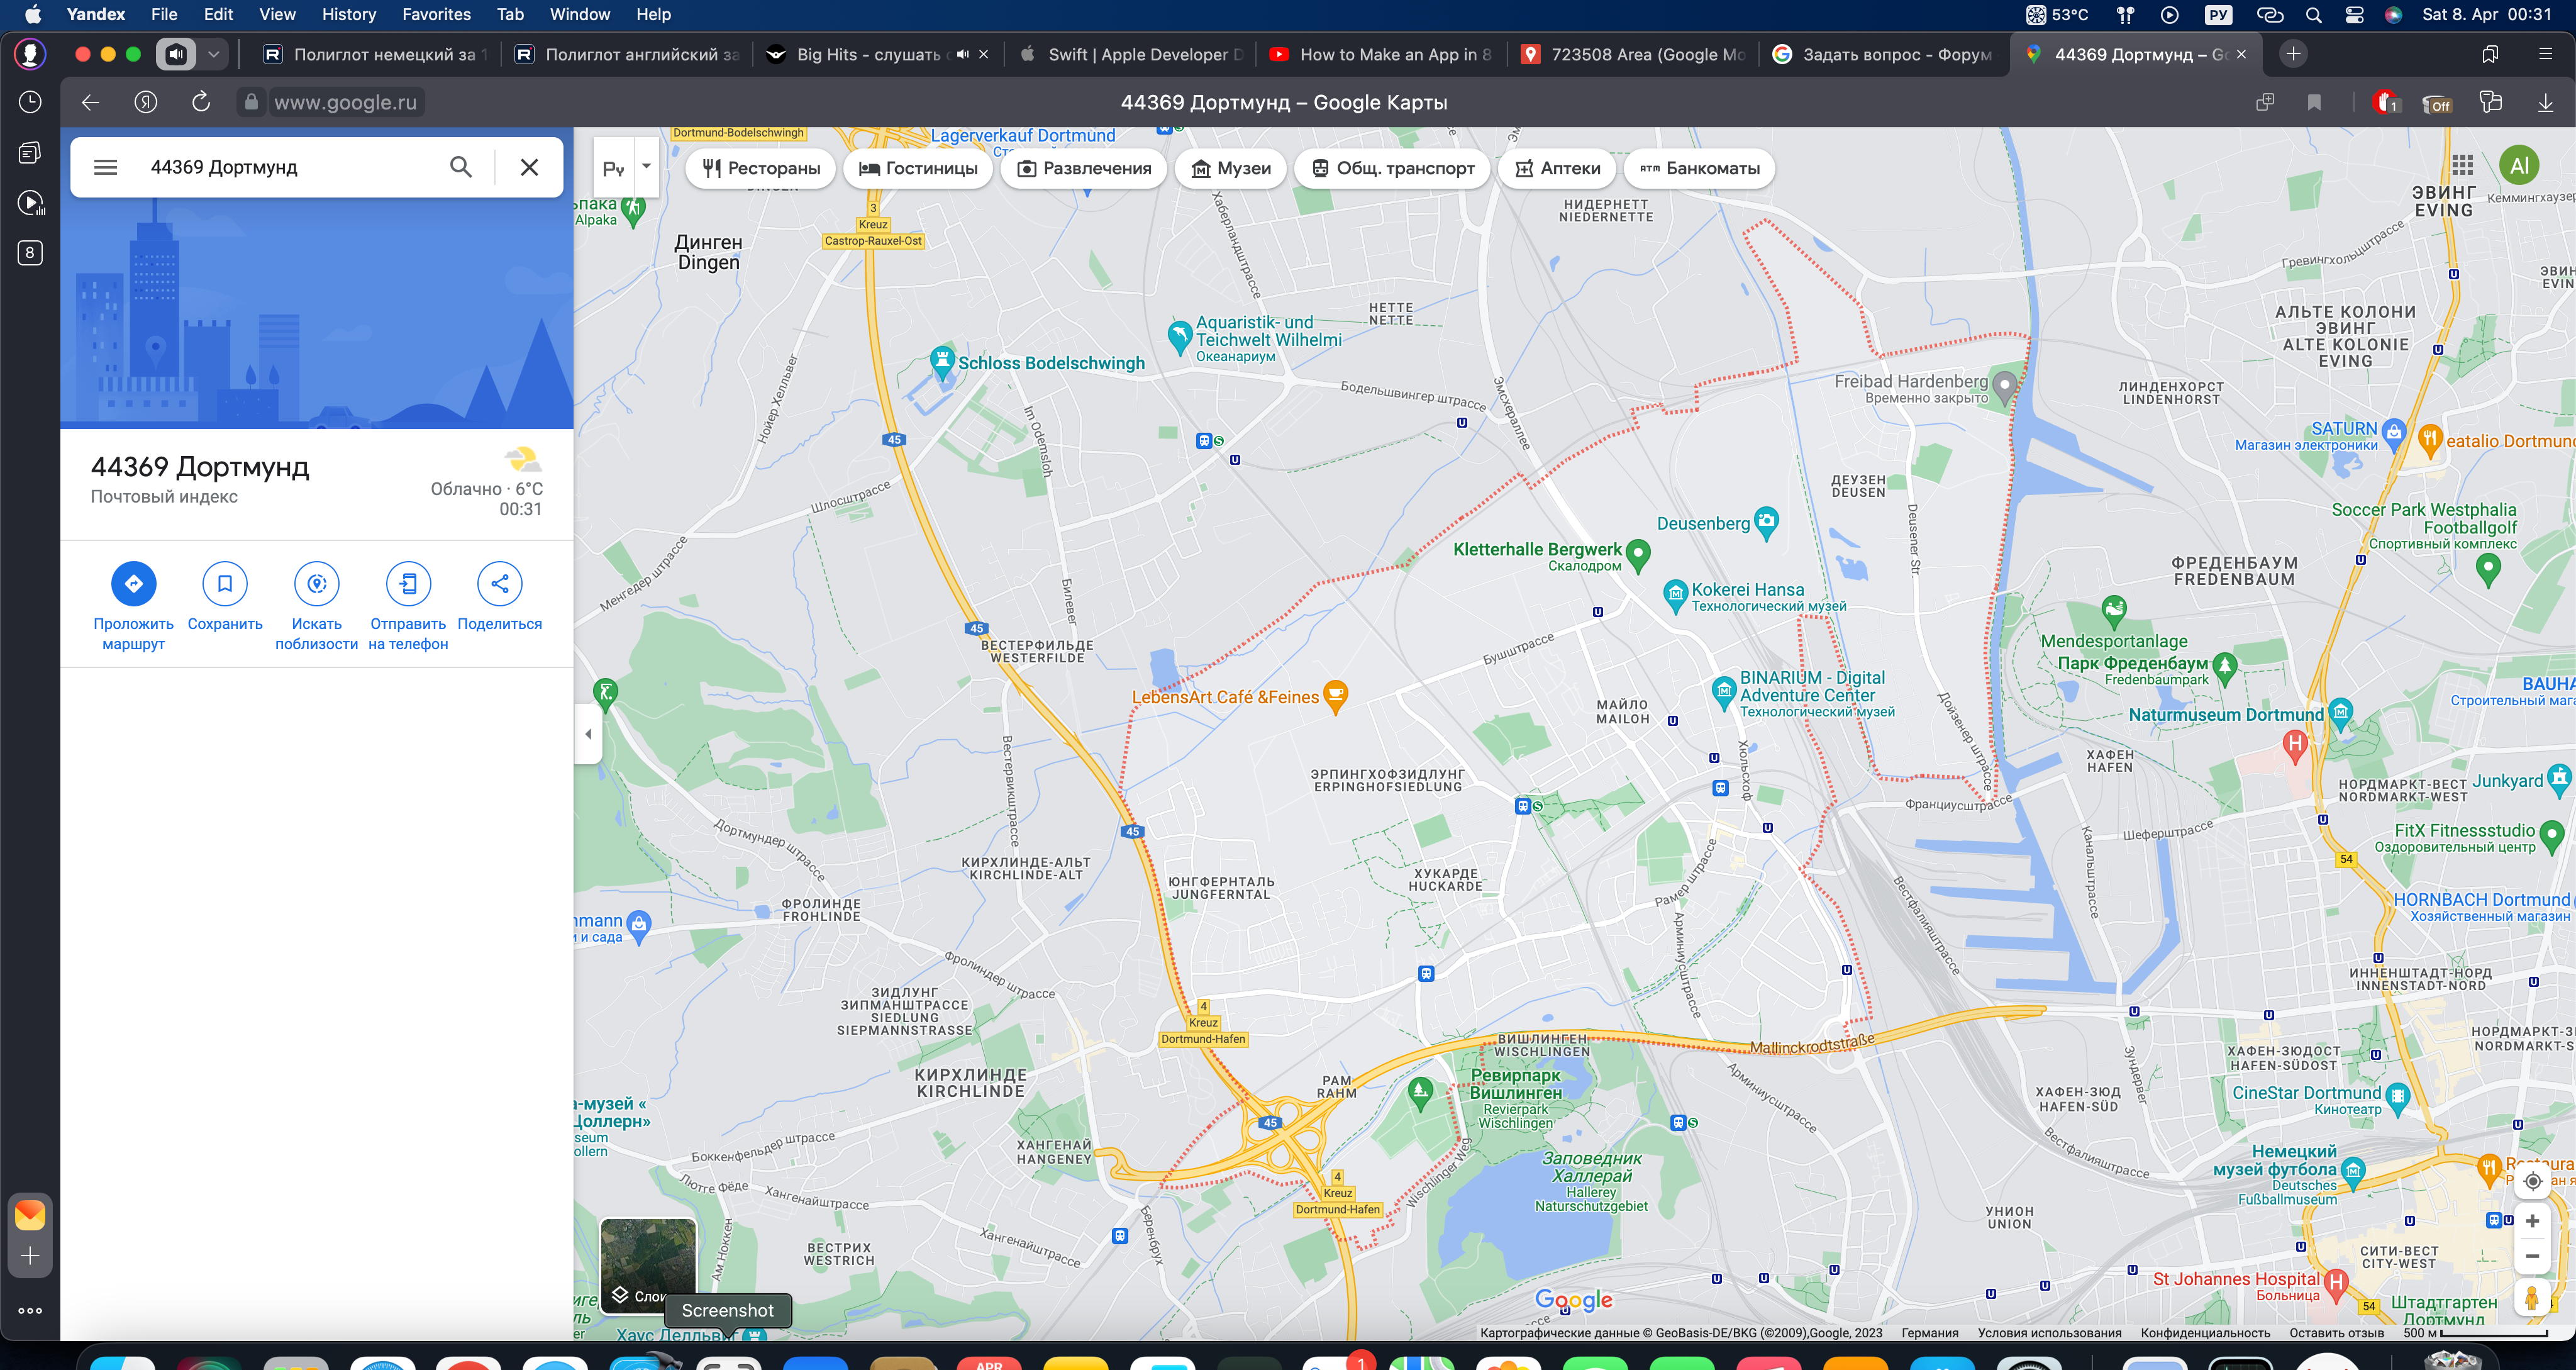Open browser downloads icon

pyautogui.click(x=2545, y=102)
